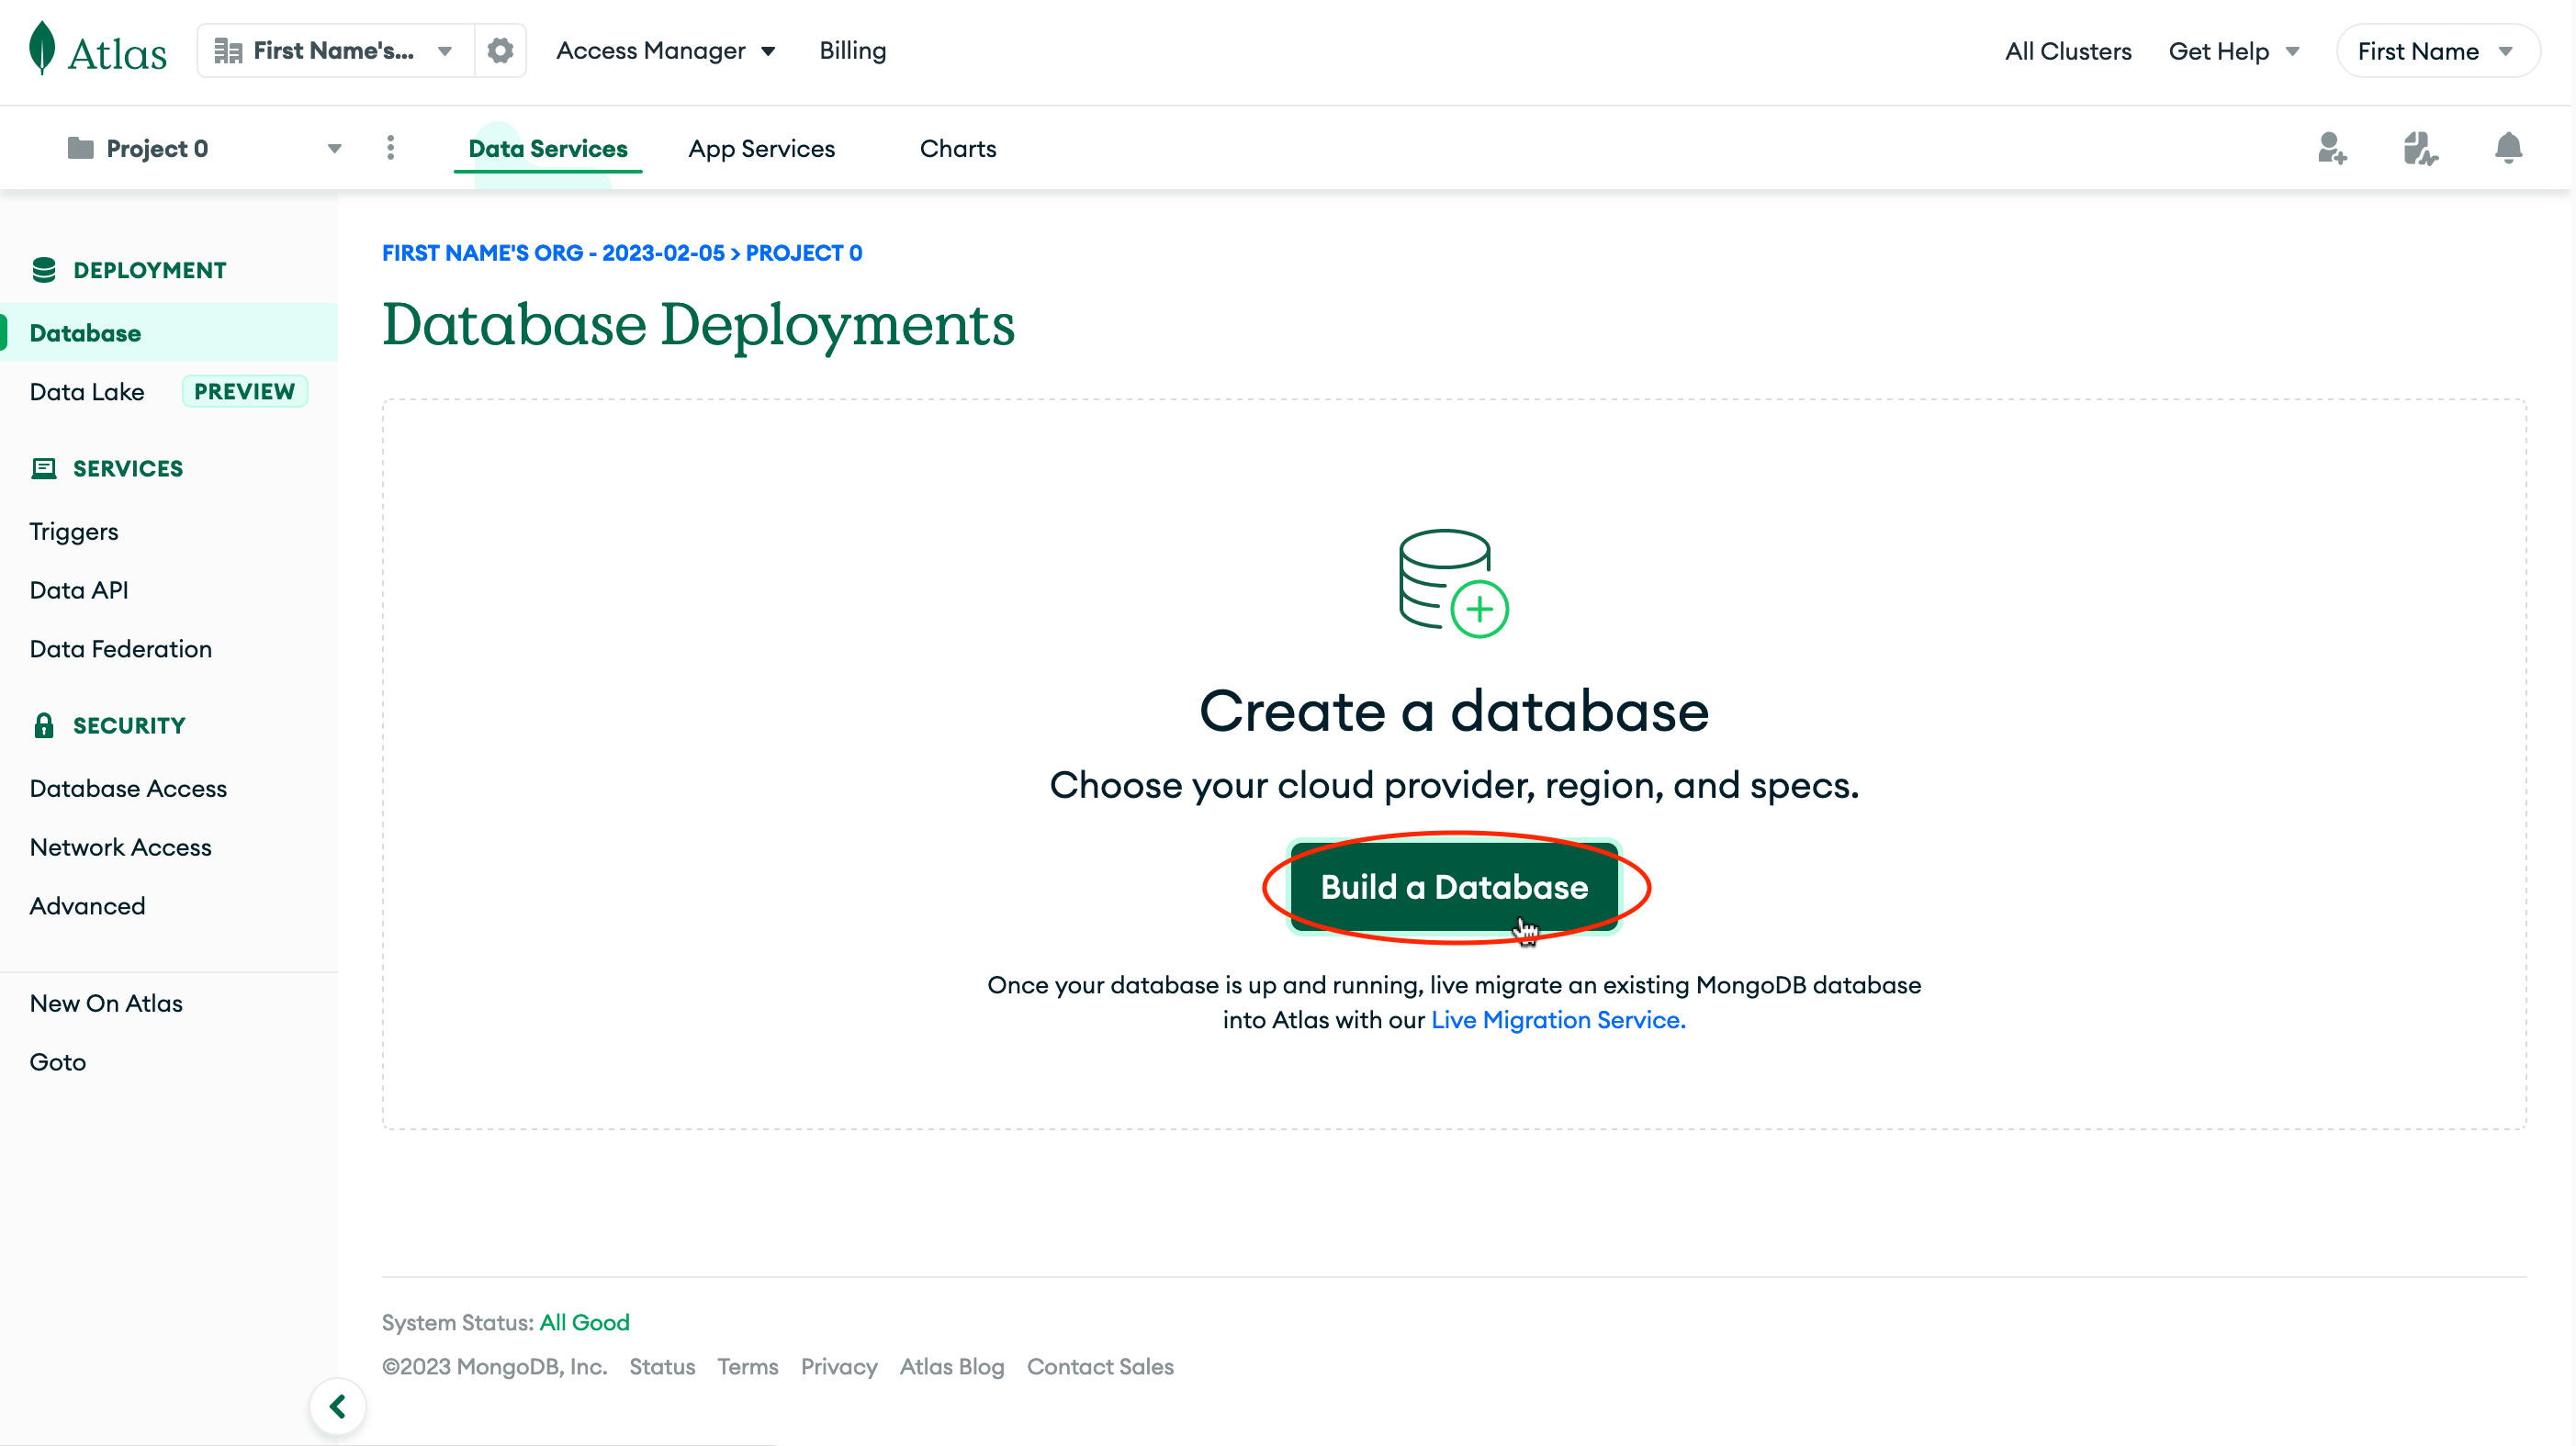
Task: Open the Charts tab
Action: coord(957,148)
